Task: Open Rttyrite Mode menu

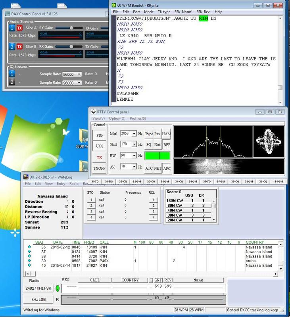Action: 149,12
